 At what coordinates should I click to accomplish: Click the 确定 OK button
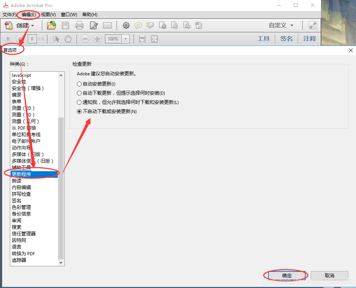(x=286, y=276)
